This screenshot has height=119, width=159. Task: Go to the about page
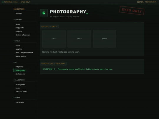click(x=18, y=24)
